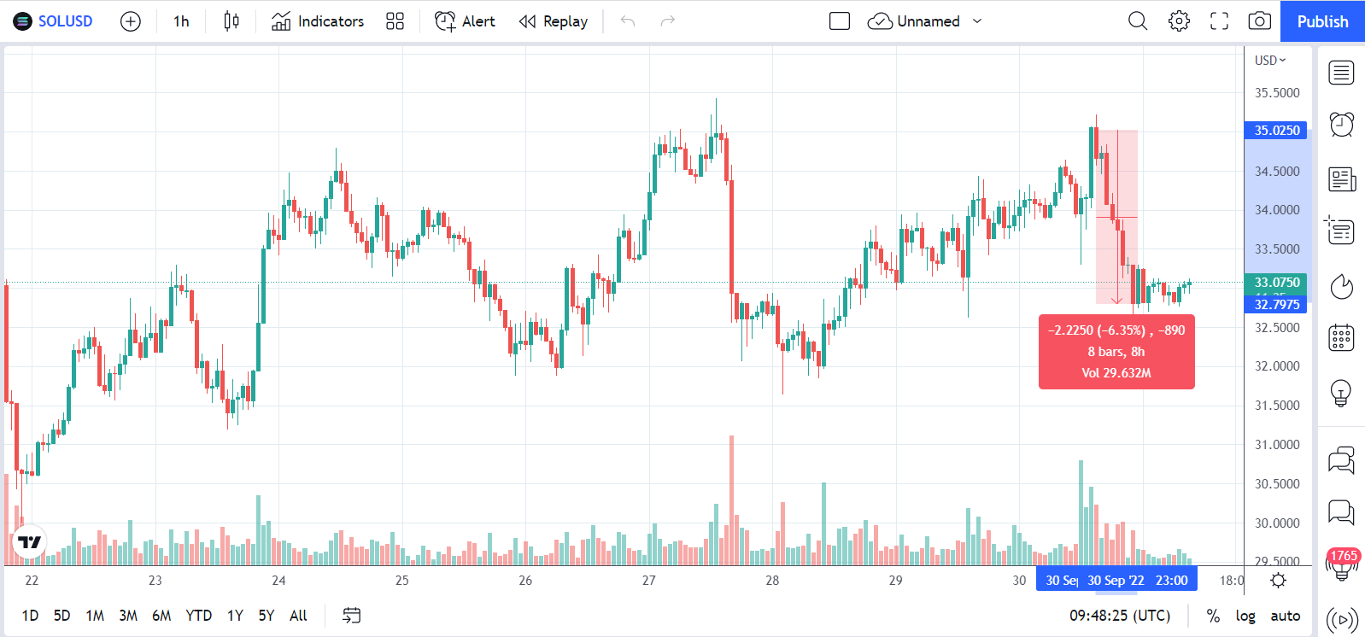Toggle percent scale mode

tap(1213, 616)
